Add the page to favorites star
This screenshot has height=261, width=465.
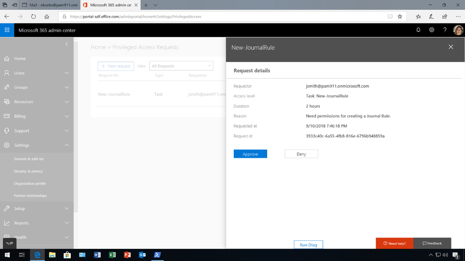click(x=400, y=17)
